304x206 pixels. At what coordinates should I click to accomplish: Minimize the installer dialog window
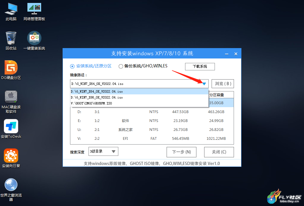pos(227,54)
